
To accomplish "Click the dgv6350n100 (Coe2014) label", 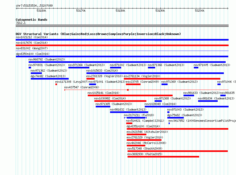I will pos(33,54).
